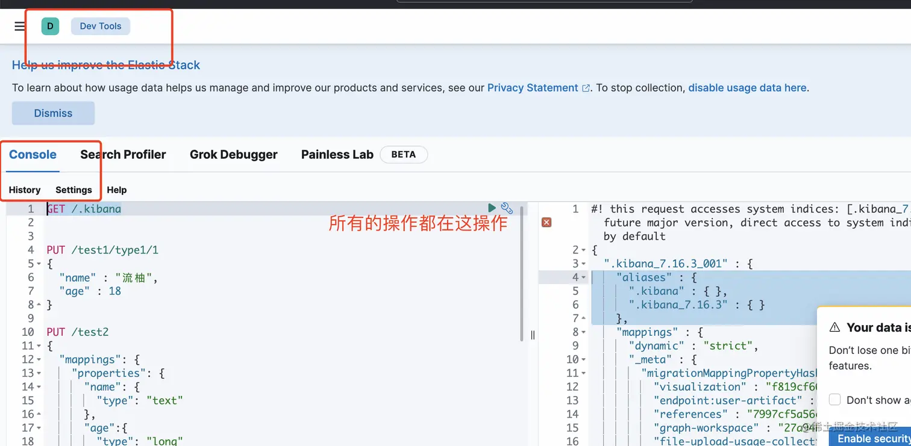
Task: Collapse the fold at line 5 in the request editor
Action: pos(39,264)
